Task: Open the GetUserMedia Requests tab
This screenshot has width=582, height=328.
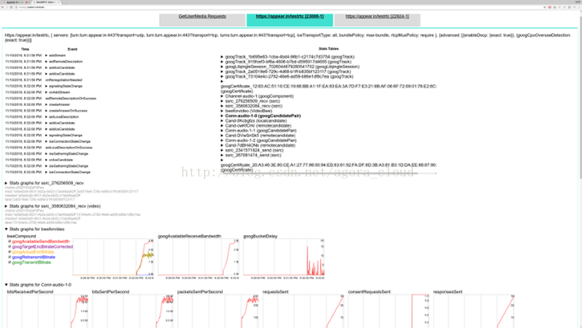Action: (x=202, y=20)
